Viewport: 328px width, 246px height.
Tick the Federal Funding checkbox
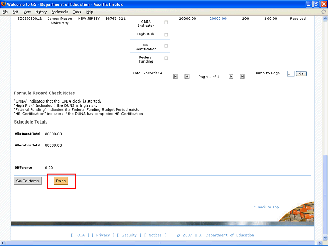[166, 58]
